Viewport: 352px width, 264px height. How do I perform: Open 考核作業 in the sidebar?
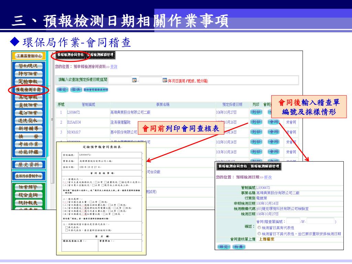[x=29, y=144]
